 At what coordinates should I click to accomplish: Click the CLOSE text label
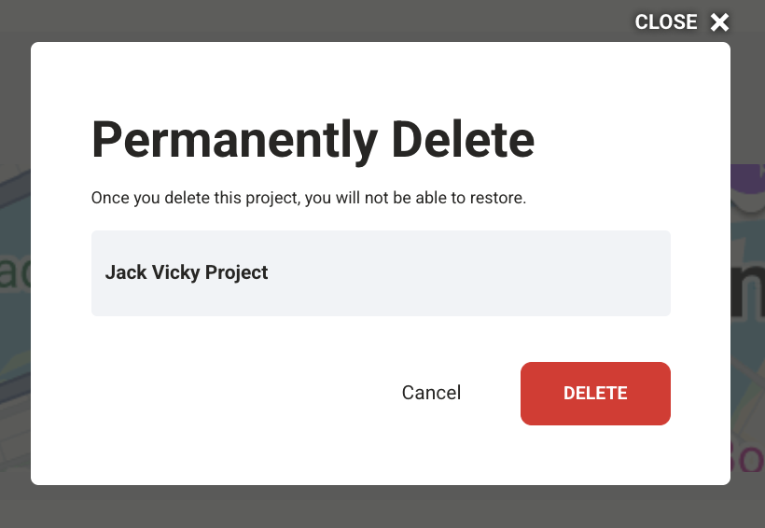tap(666, 22)
